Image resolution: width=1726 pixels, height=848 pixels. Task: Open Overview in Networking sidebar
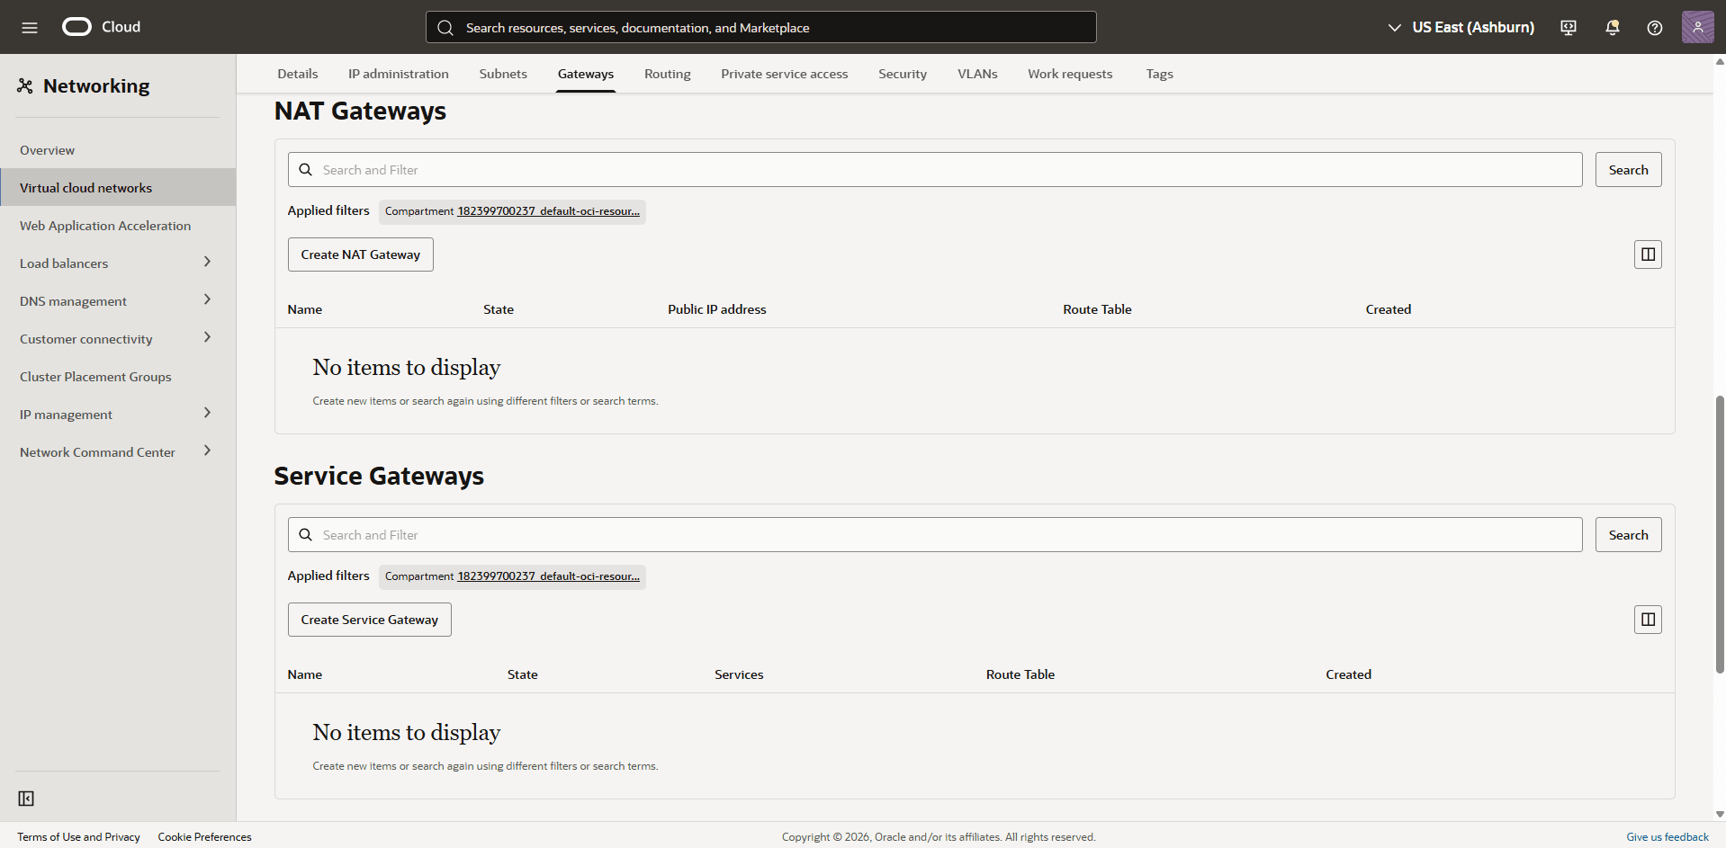click(x=118, y=149)
